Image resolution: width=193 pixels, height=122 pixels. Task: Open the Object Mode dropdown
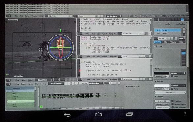click(x=44, y=80)
